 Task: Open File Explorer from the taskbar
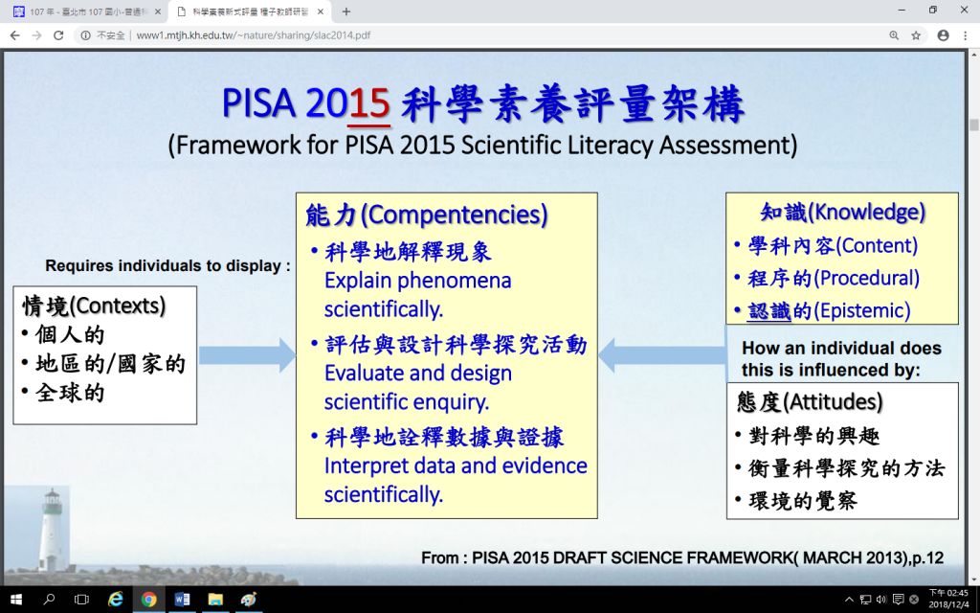click(x=215, y=600)
